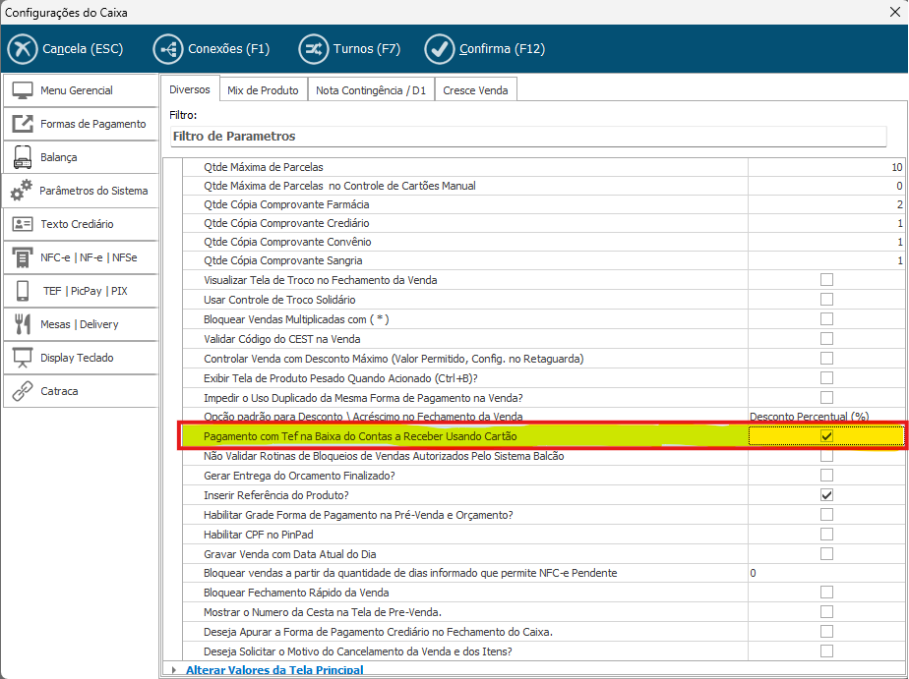Open Mesas | Delivery fork-knife icon
This screenshot has height=679, width=909.
click(23, 324)
